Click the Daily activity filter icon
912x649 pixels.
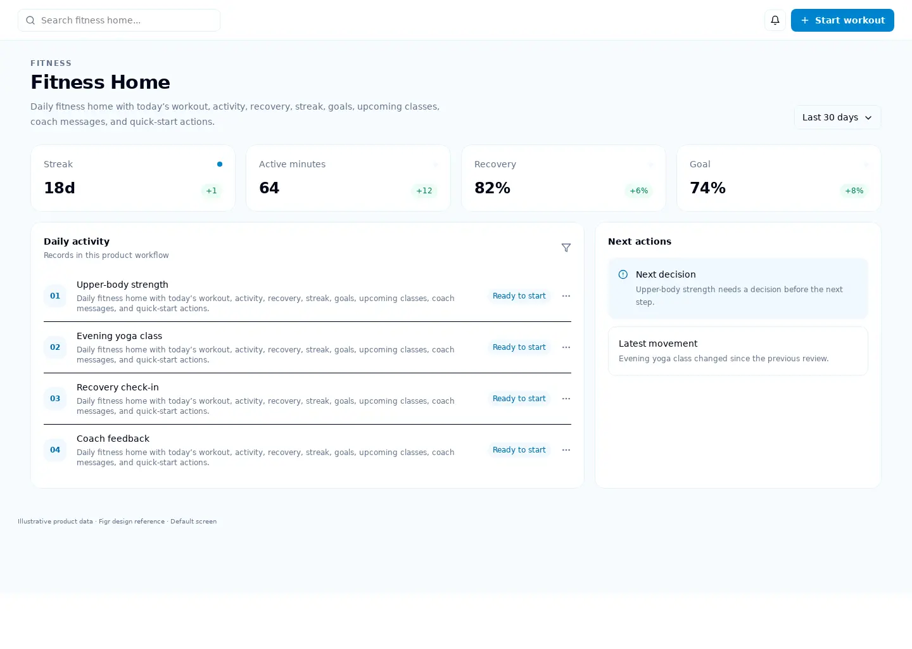tap(566, 248)
